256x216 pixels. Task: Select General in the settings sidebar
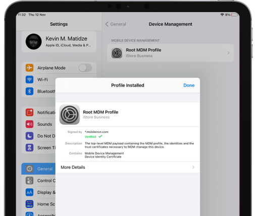click(x=38, y=169)
